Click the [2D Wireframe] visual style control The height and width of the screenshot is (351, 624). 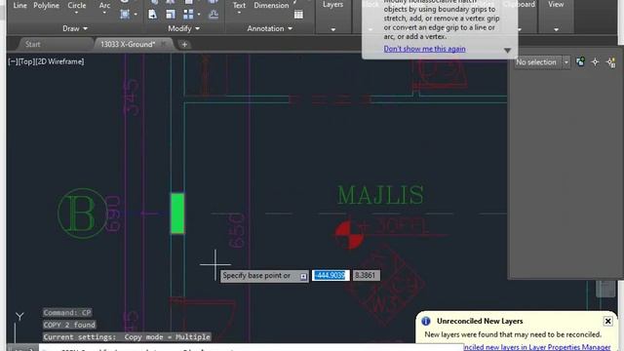coord(59,61)
